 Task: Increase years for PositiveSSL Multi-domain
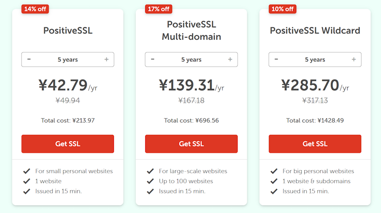point(230,59)
